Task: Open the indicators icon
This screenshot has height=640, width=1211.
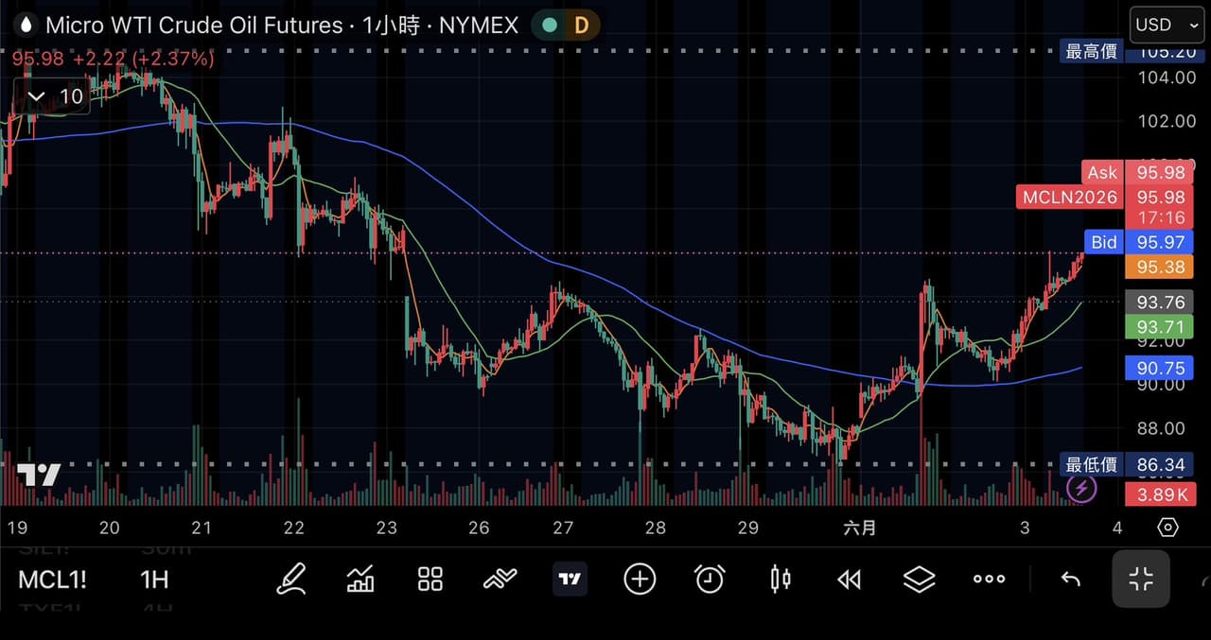Action: tap(500, 579)
